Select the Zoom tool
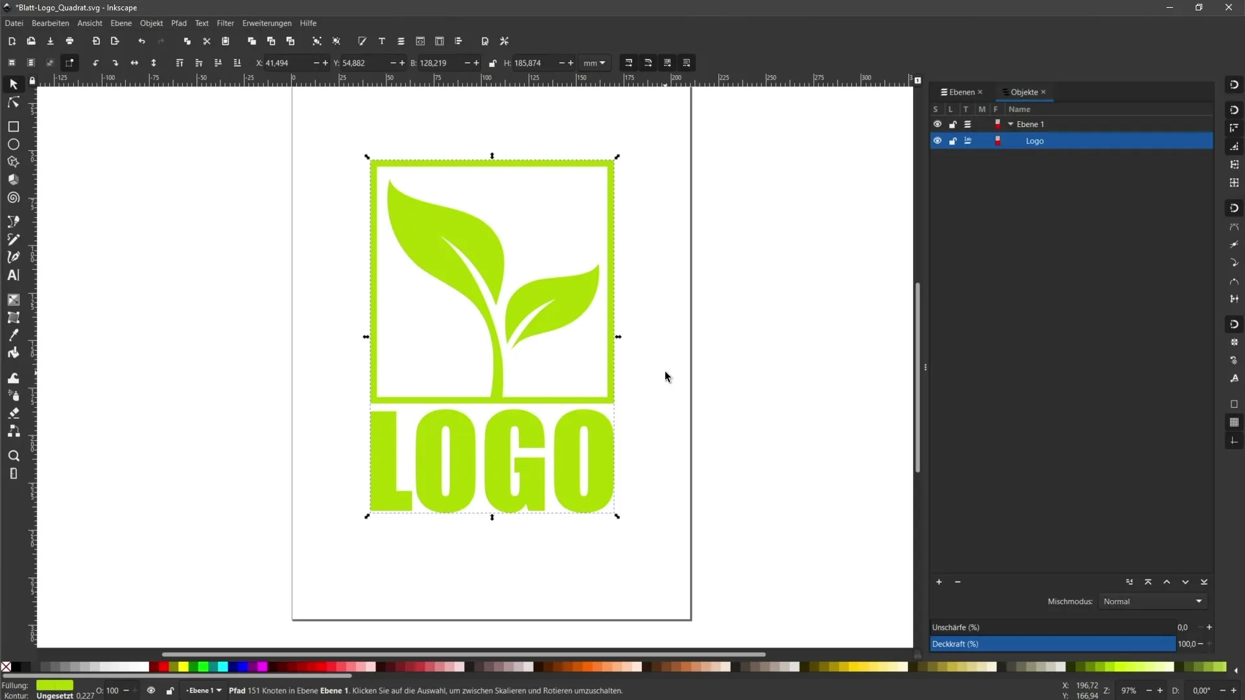 point(13,455)
